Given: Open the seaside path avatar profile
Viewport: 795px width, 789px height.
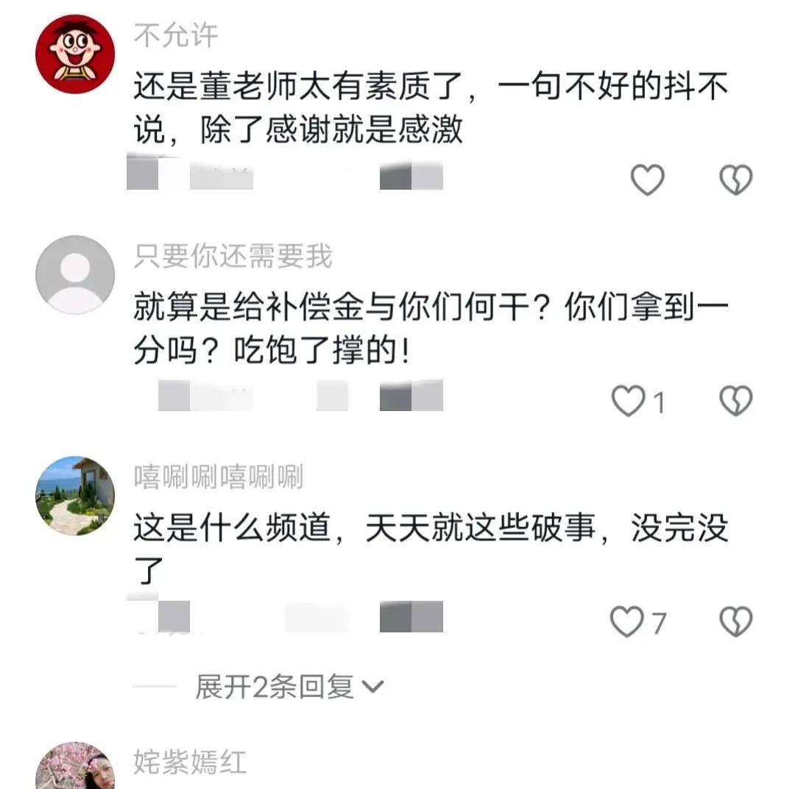Looking at the screenshot, I should [75, 496].
